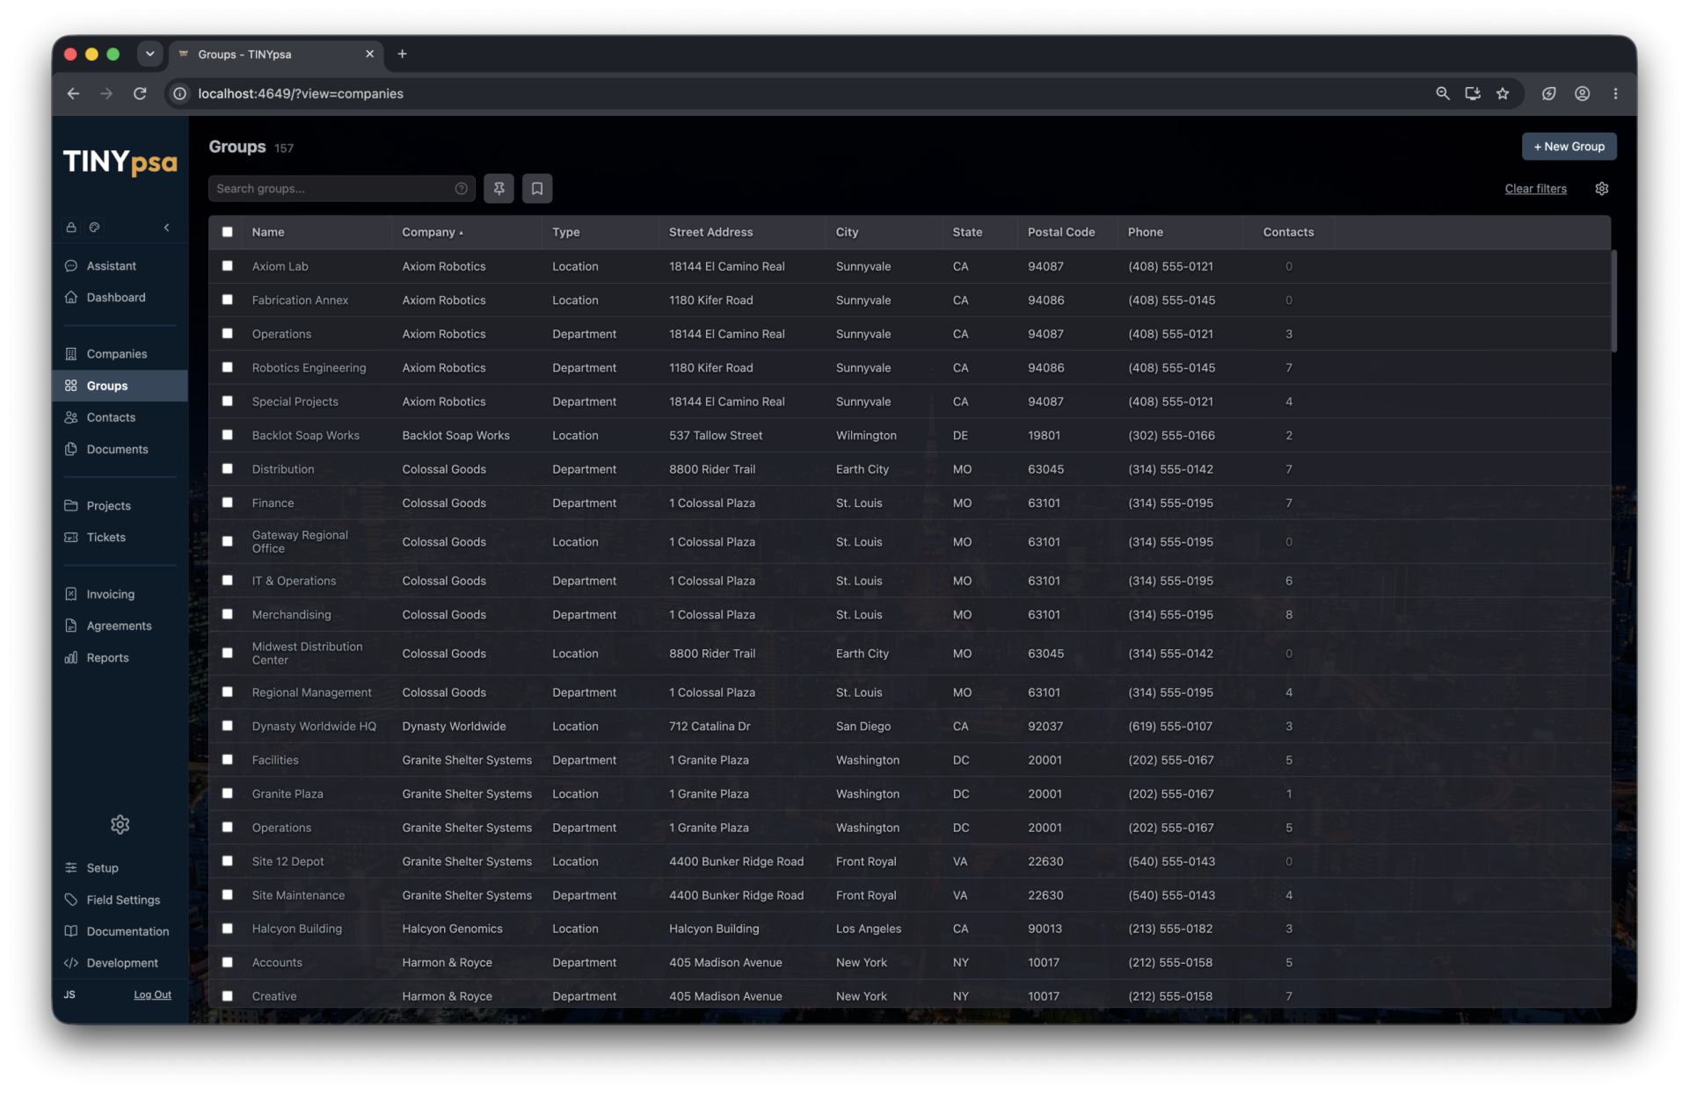Check the Robotics Engineering row checkbox
Image resolution: width=1689 pixels, height=1093 pixels.
click(227, 367)
